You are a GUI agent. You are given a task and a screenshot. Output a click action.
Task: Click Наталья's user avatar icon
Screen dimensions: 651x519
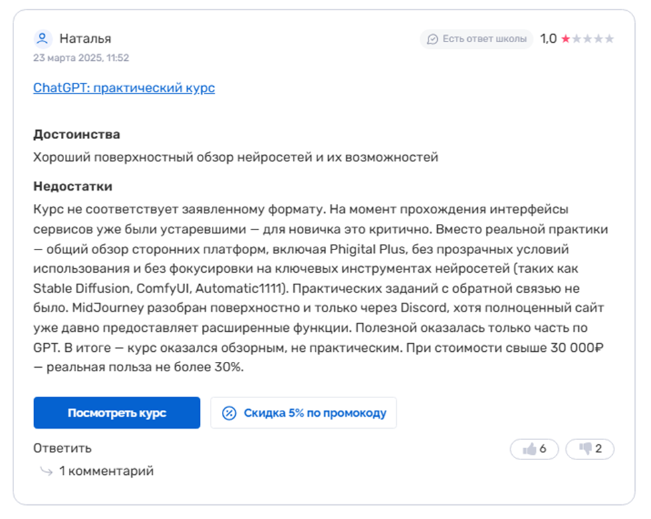(x=43, y=39)
